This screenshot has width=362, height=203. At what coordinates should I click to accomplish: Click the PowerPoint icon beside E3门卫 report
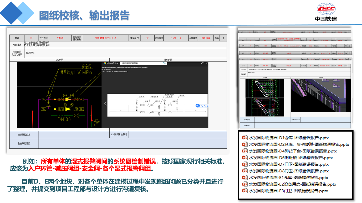tap(245, 191)
